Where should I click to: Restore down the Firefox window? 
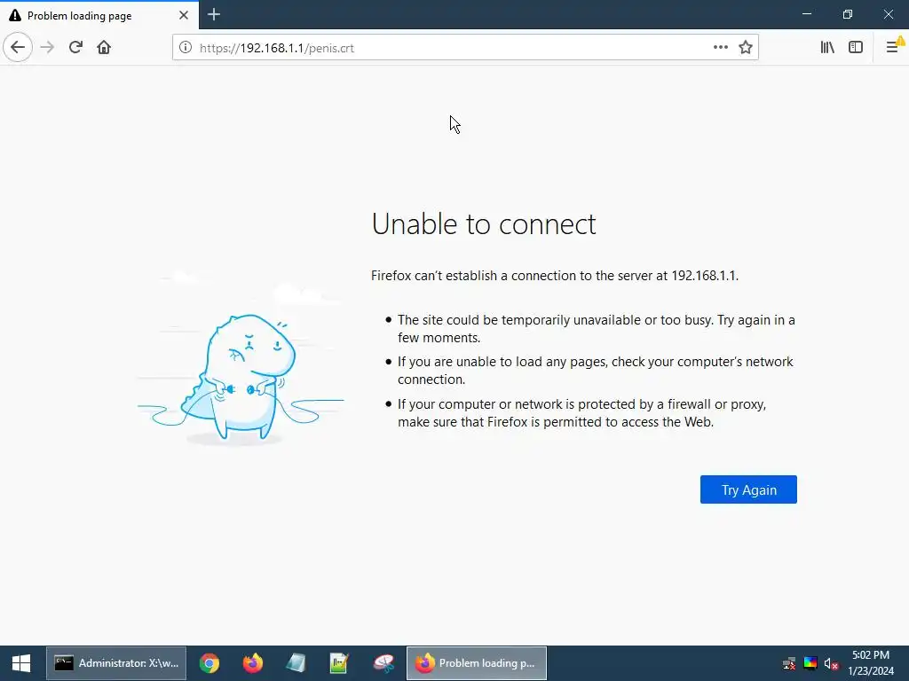(848, 14)
